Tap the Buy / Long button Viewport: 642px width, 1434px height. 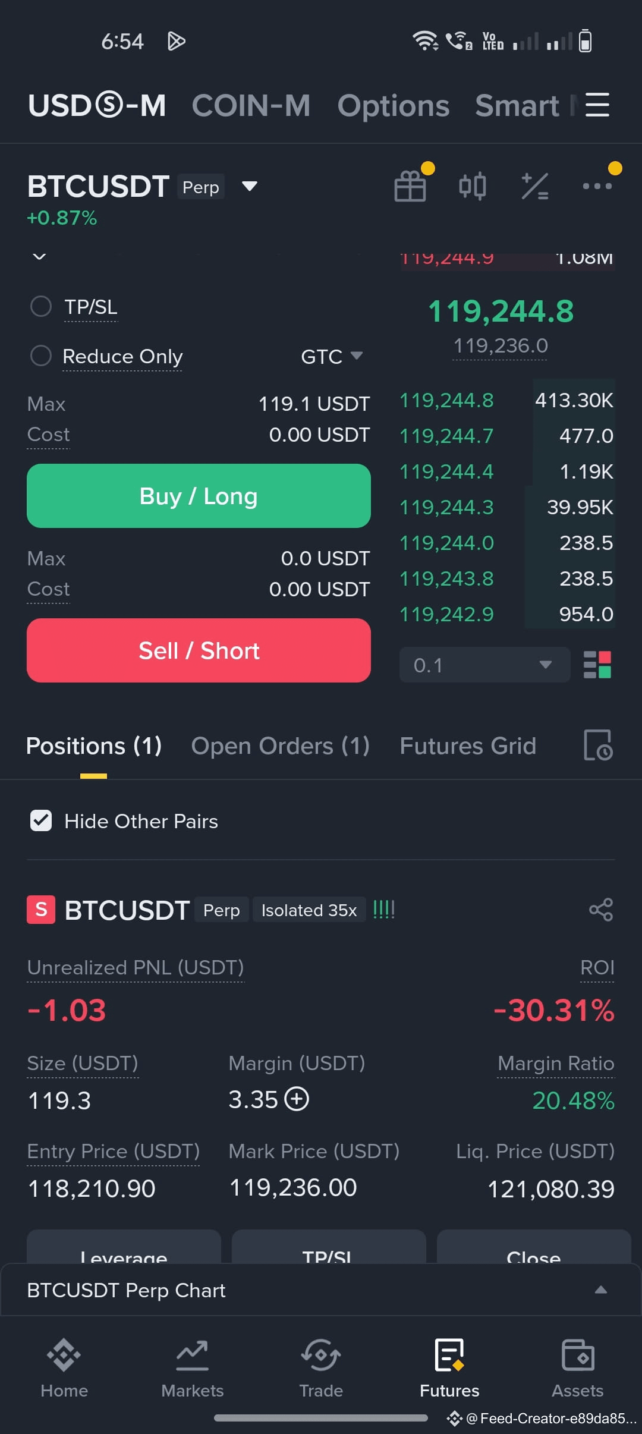[x=199, y=496]
